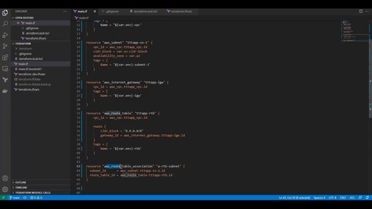Click the minimap code overview
The image size is (372, 209).
pos(355,31)
